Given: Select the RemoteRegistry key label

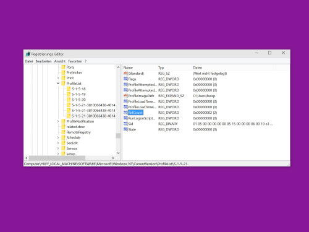Looking at the screenshot, I should (78, 132).
